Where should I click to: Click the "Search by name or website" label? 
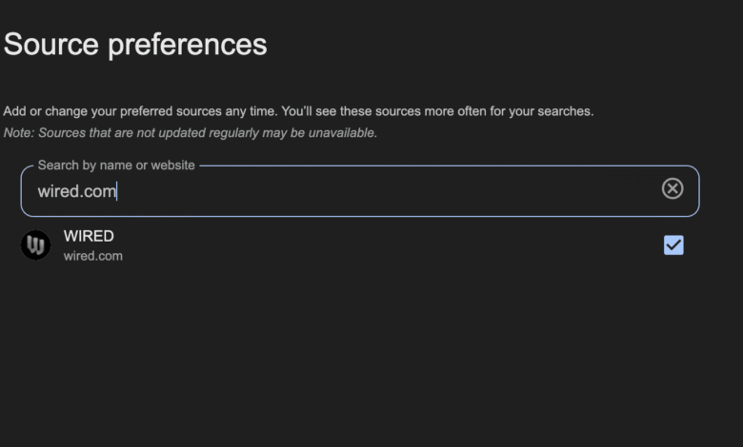click(116, 165)
